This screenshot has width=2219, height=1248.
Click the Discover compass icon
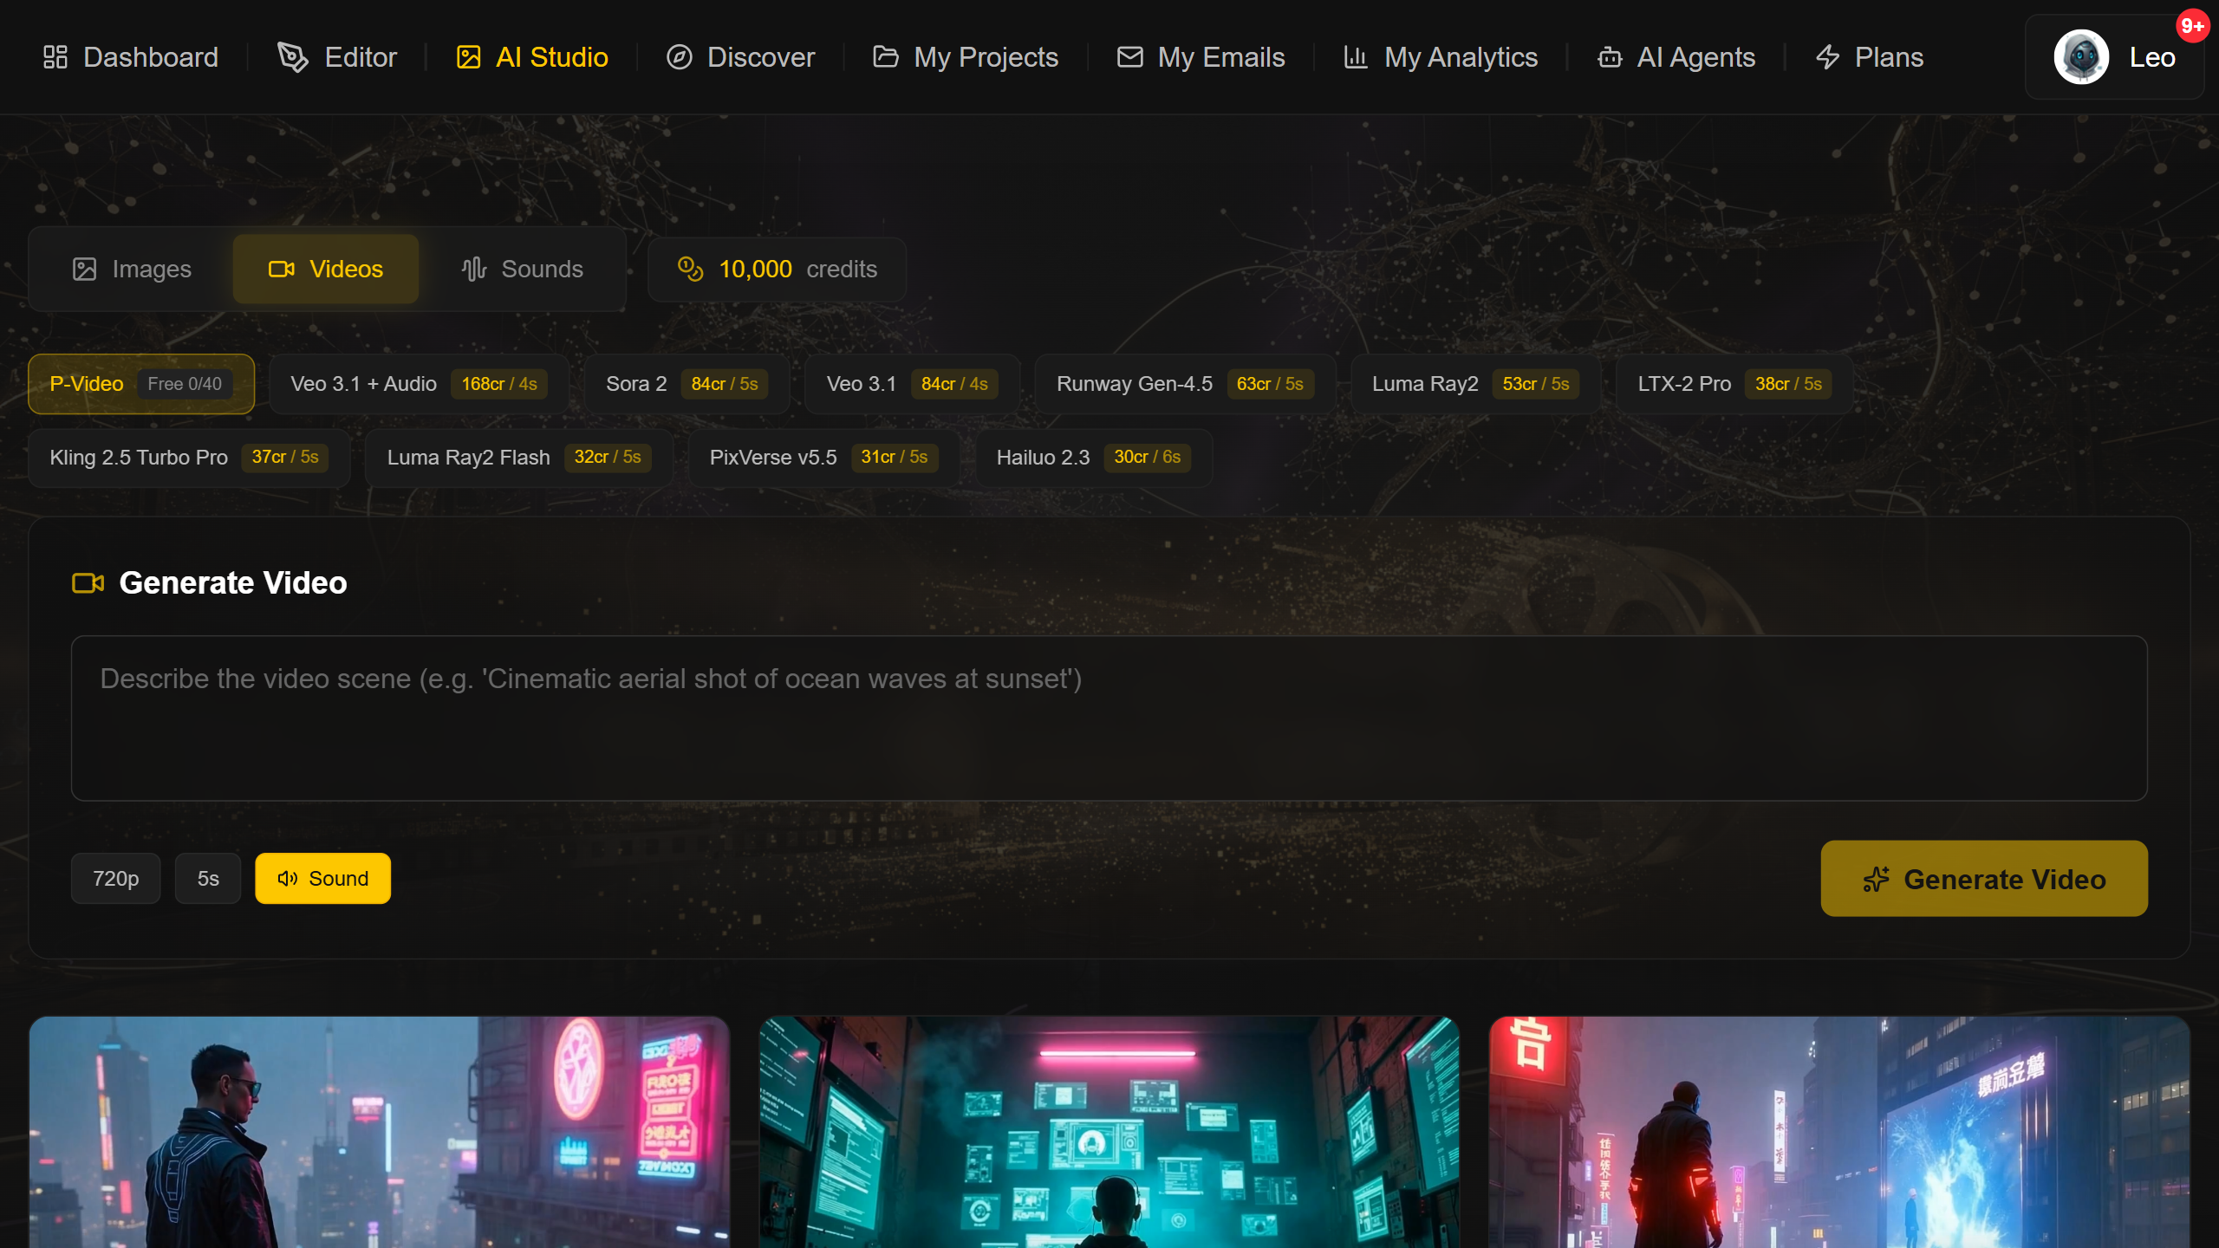pyautogui.click(x=680, y=56)
